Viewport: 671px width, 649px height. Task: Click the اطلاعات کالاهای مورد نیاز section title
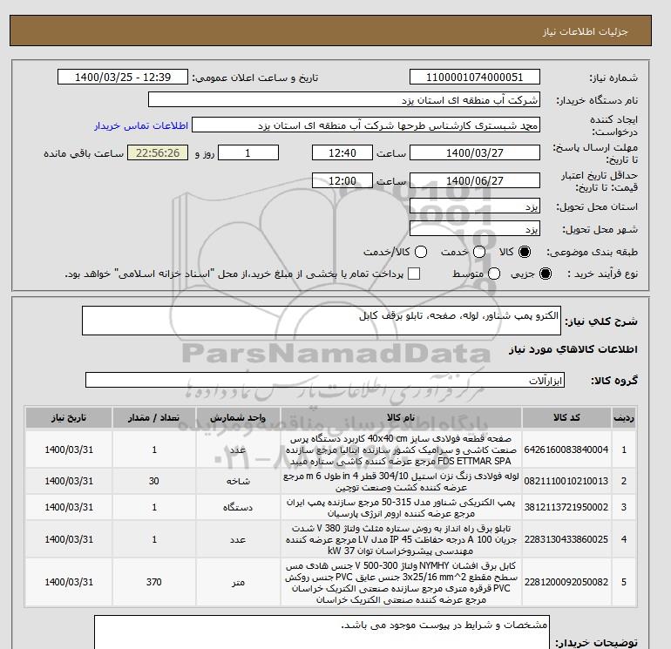coord(573,349)
